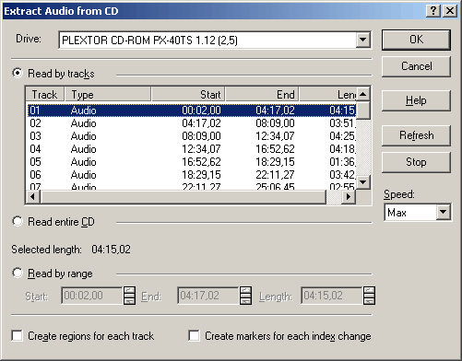Image resolution: width=462 pixels, height=361 pixels.
Task: Open Help for this dialog
Action: [416, 100]
